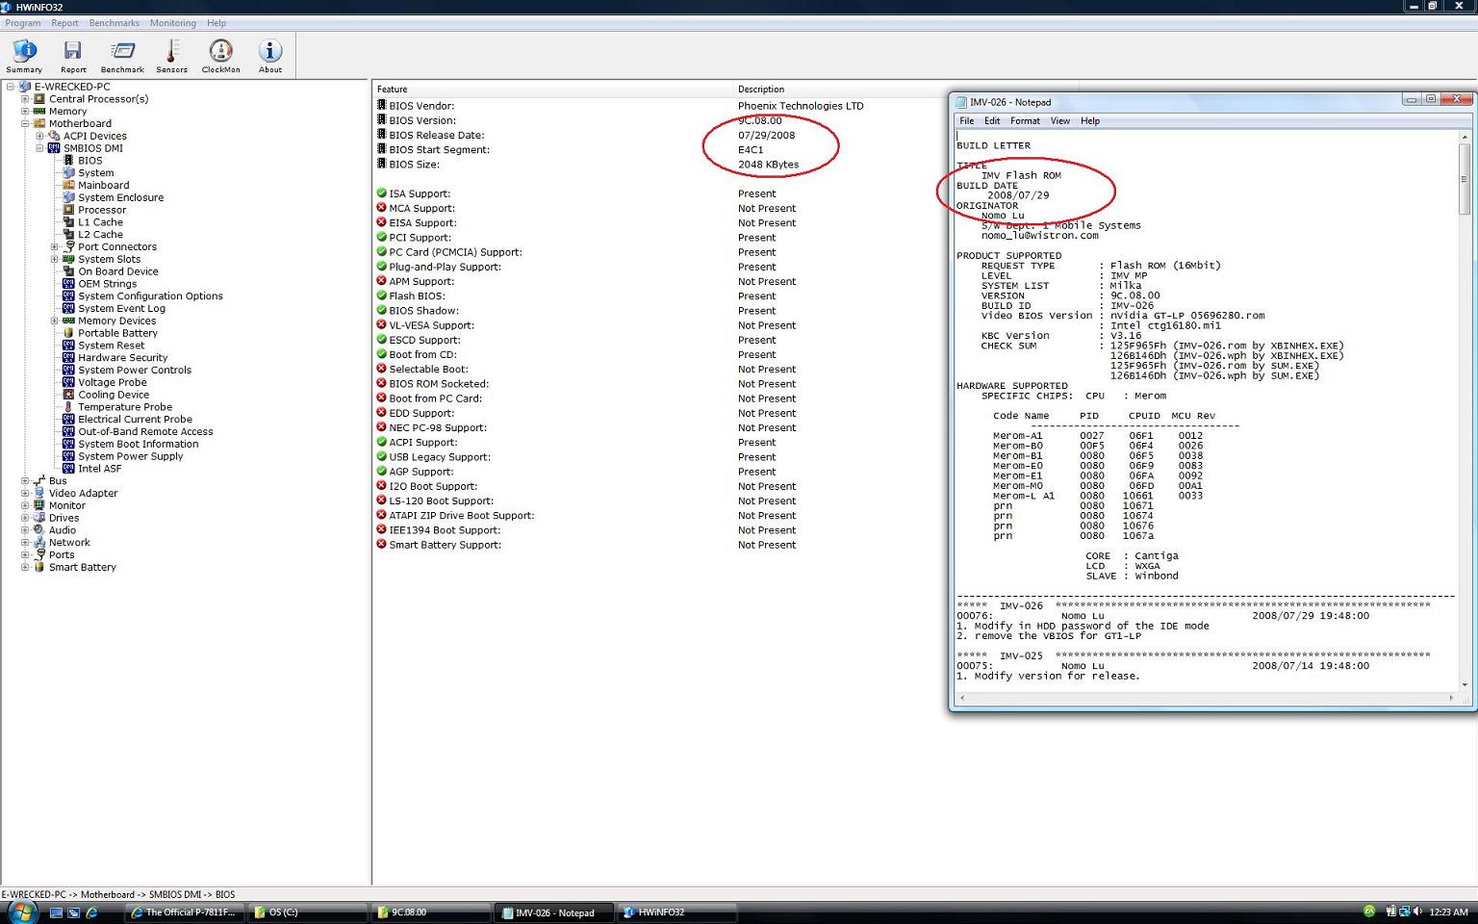Click the Start orb on the taskbar

point(21,911)
